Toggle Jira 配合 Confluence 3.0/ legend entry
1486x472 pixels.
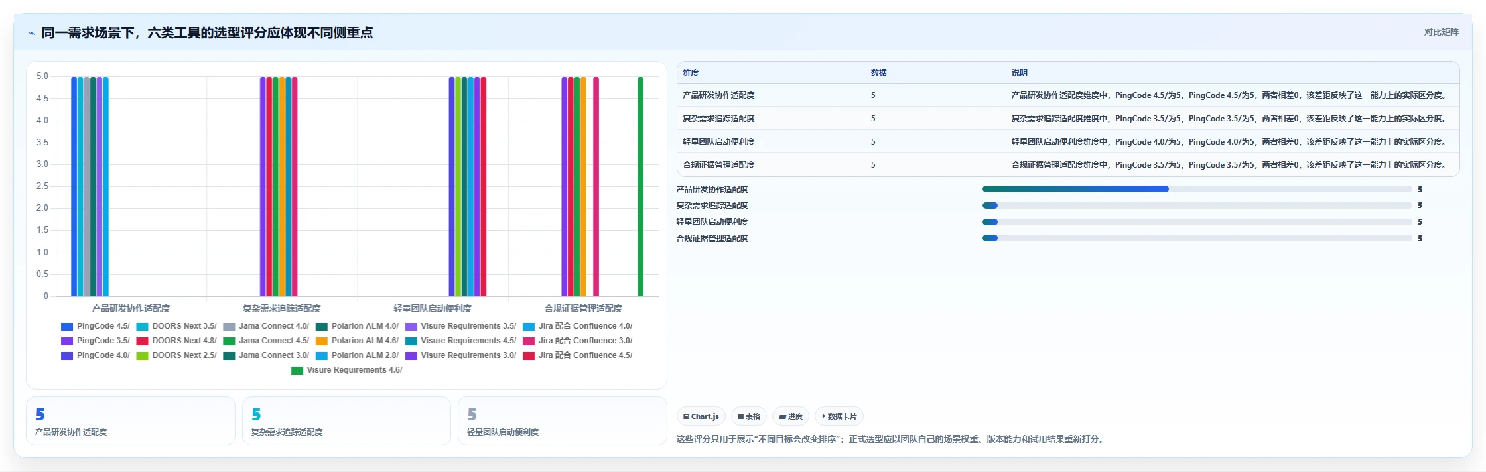(578, 341)
